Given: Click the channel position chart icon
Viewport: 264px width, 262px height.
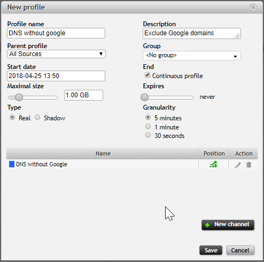Looking at the screenshot, I should click(x=213, y=164).
